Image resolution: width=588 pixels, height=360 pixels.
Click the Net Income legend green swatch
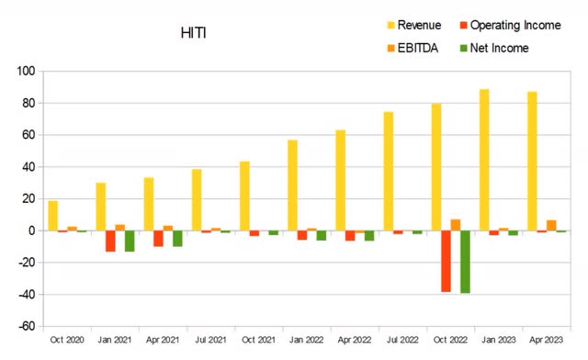click(x=464, y=48)
